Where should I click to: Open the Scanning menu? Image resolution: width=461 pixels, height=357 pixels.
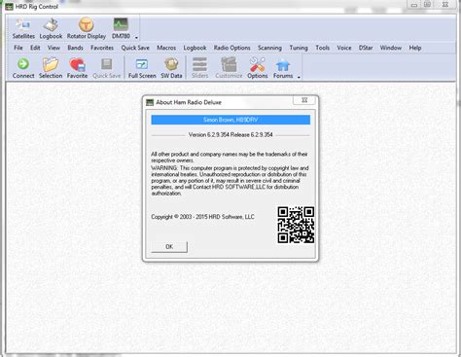pos(269,48)
